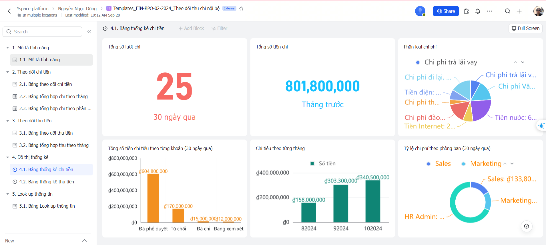Image resolution: width=546 pixels, height=245 pixels.
Task: Click the External tag badge
Action: click(229, 8)
